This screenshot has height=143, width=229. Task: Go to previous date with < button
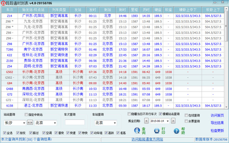point(146,121)
